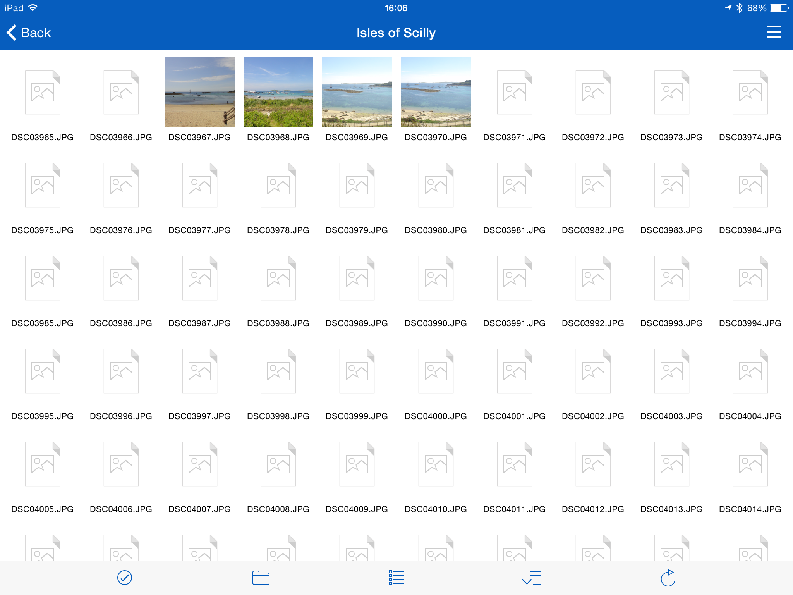This screenshot has height=595, width=793.
Task: Tap the Isles of Scilly title
Action: pyautogui.click(x=396, y=33)
